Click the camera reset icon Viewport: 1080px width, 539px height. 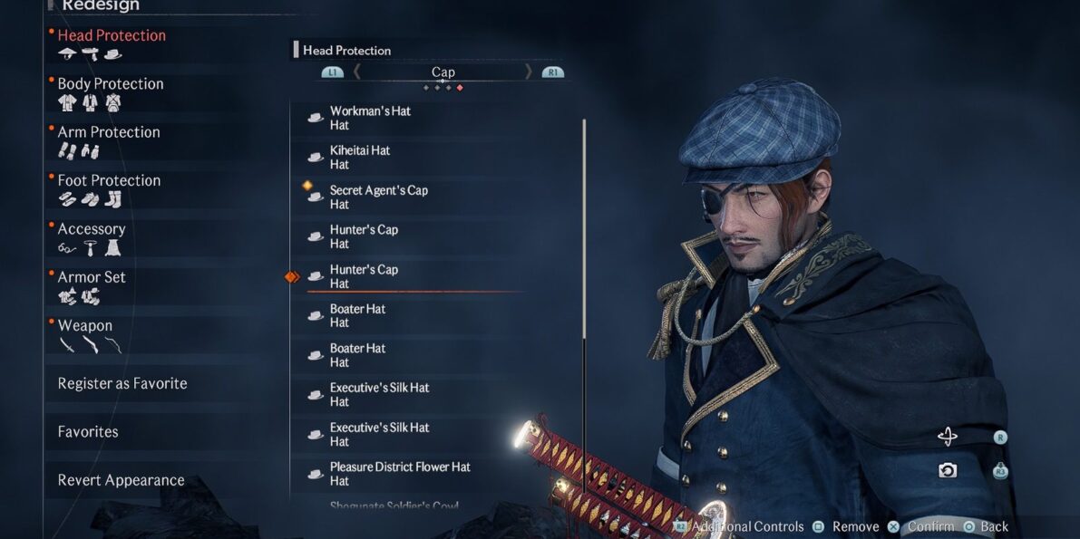[x=947, y=470]
